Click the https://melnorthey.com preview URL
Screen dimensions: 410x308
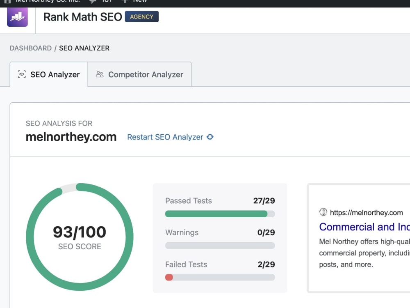(x=366, y=213)
